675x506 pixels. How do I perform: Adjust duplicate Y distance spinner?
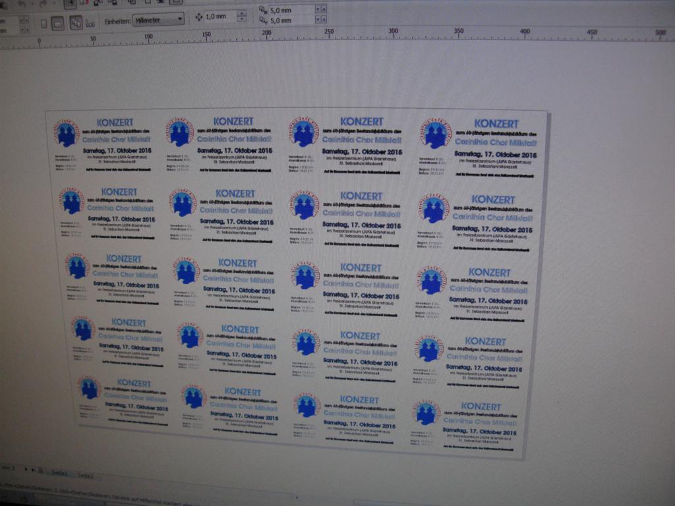(x=320, y=21)
